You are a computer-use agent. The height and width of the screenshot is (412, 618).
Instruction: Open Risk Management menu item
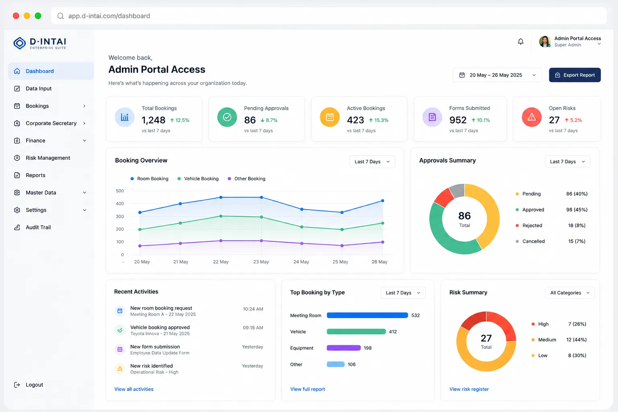(x=51, y=158)
